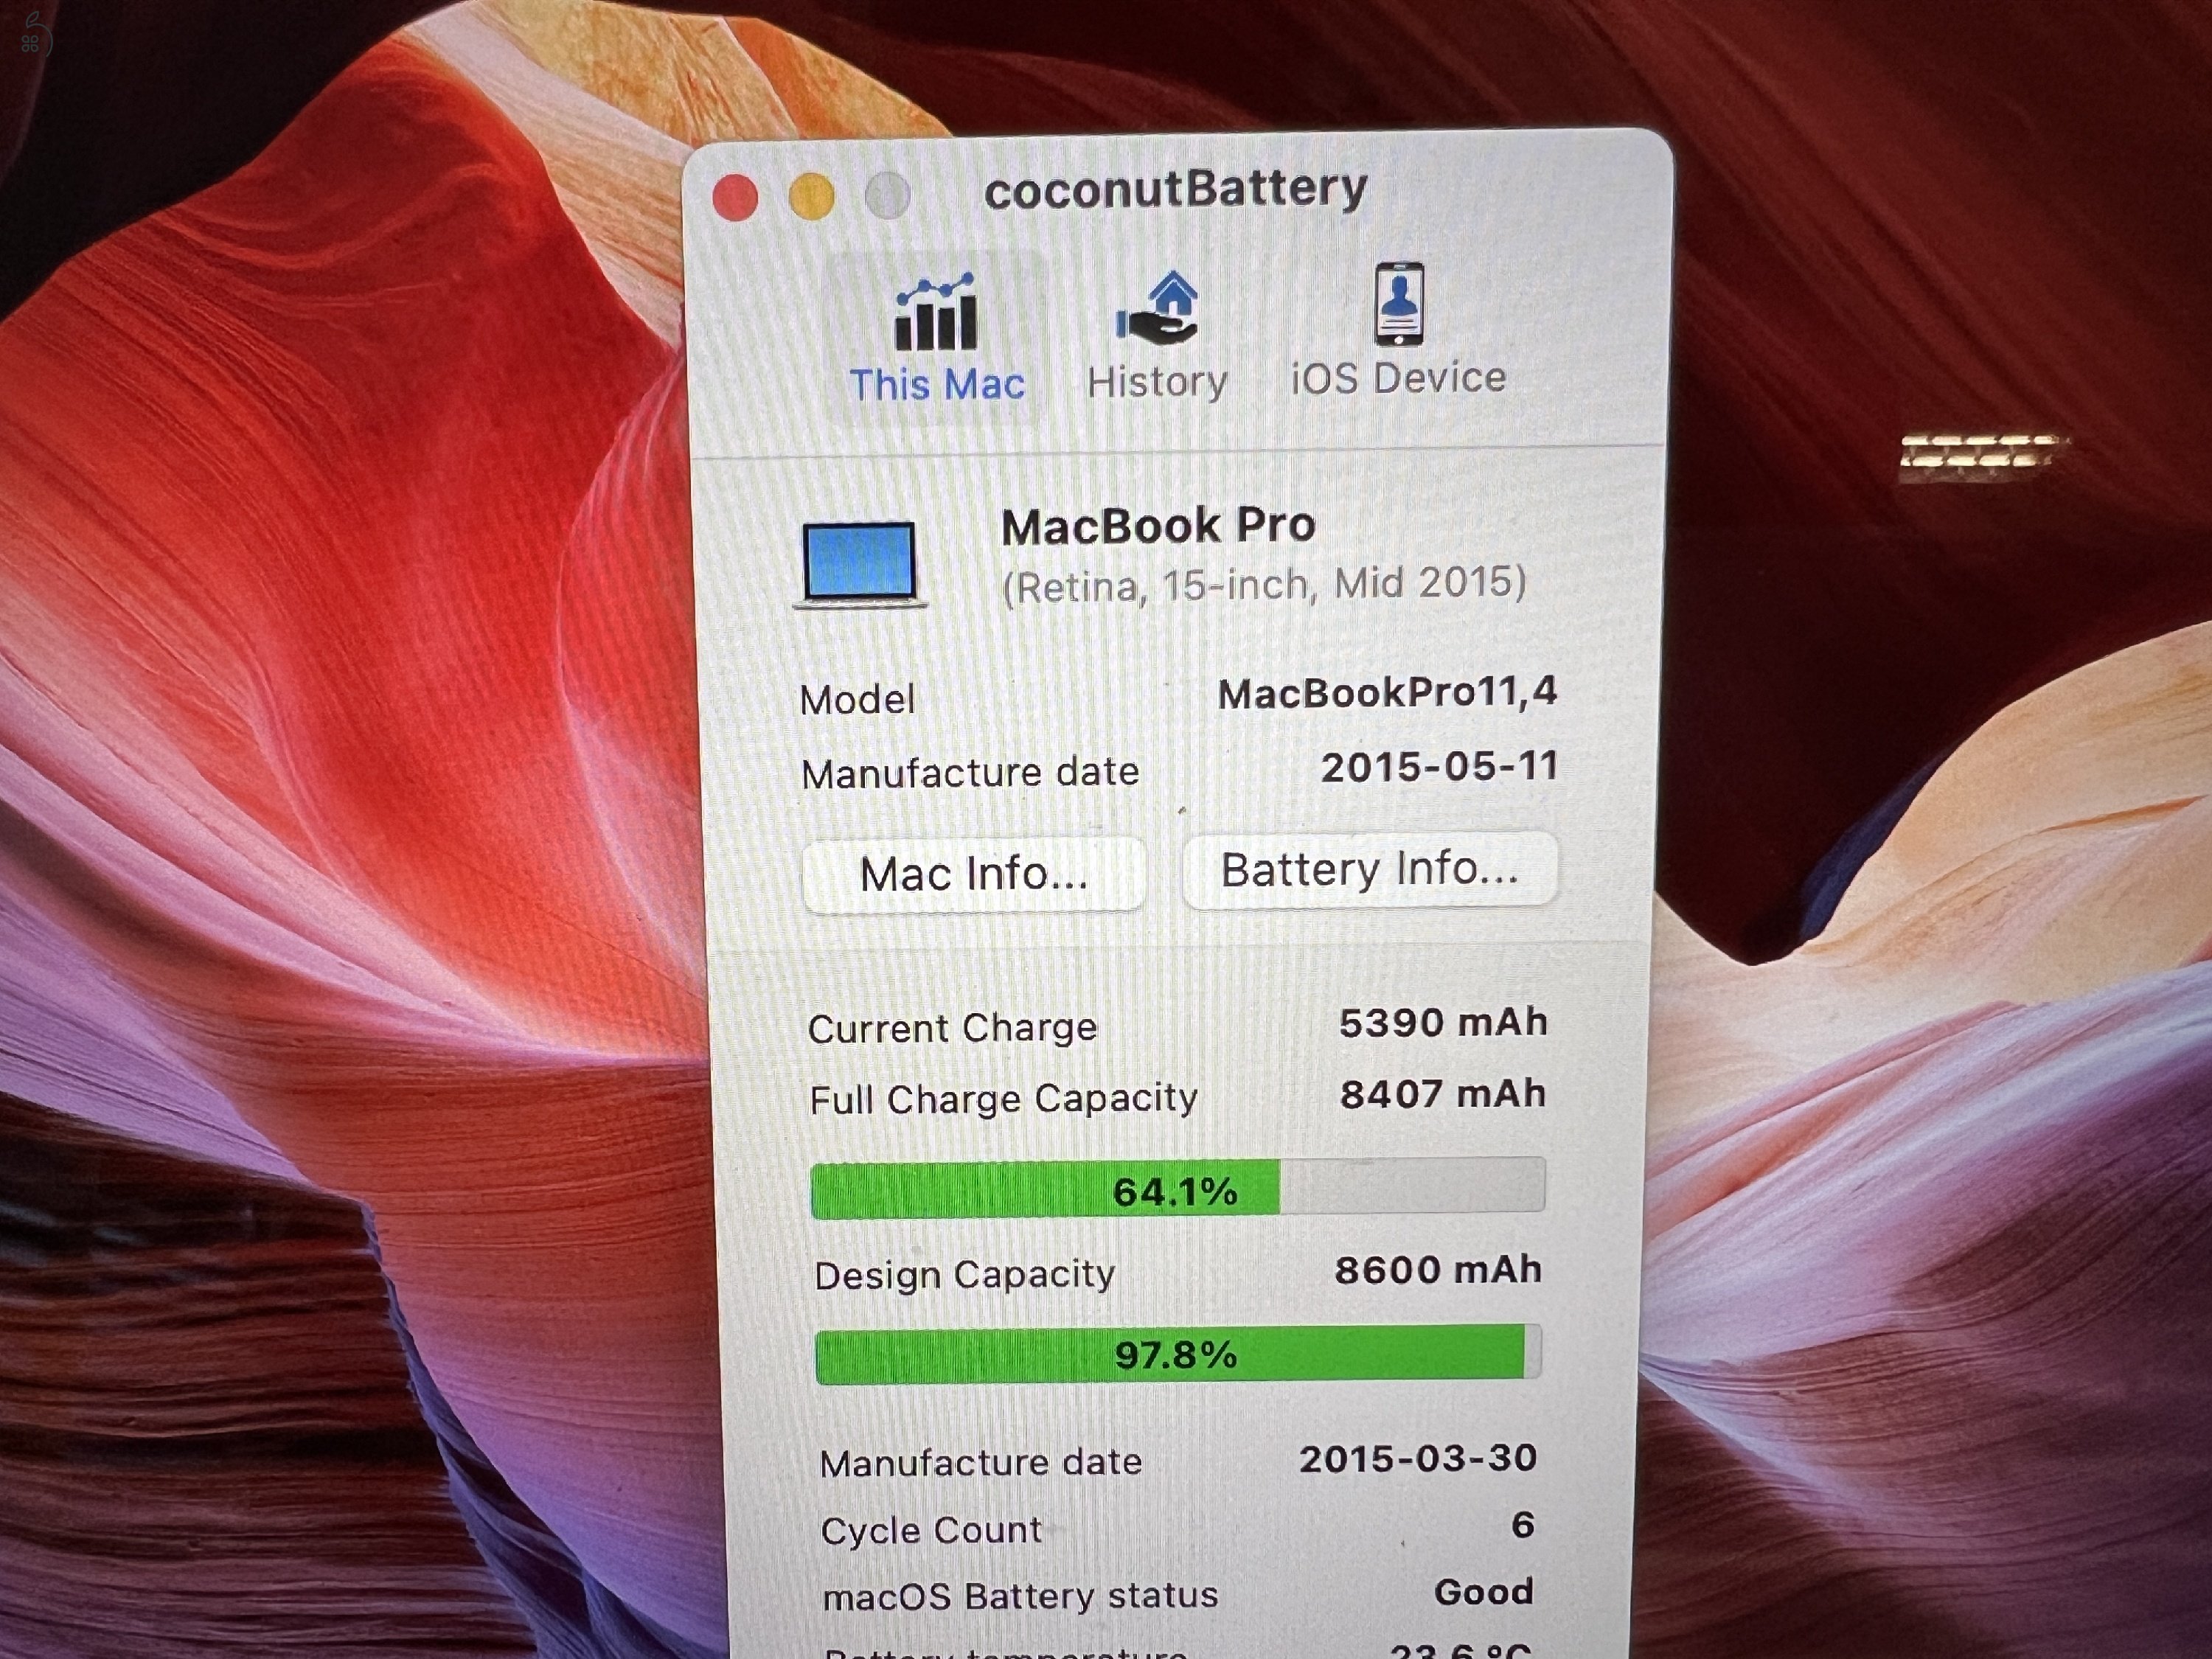This screenshot has width=2212, height=1659.
Task: Click the Good battery status value
Action: coord(1483,1591)
